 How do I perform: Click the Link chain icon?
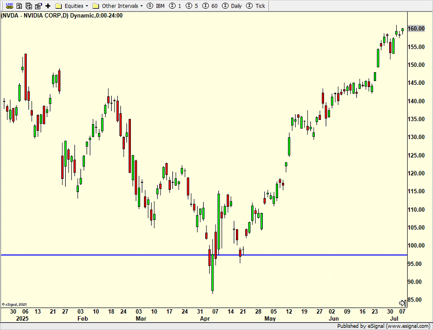point(9,5)
